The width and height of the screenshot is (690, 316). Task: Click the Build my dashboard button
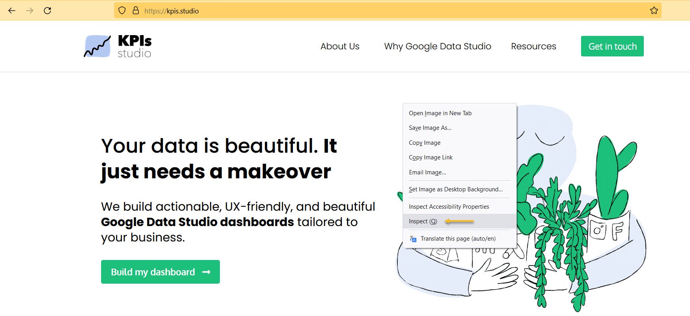(x=160, y=272)
